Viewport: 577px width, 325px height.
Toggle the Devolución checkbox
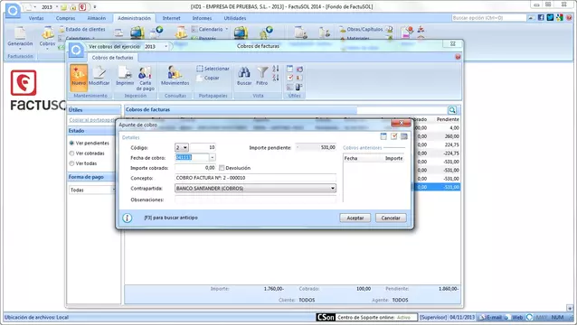(x=222, y=168)
